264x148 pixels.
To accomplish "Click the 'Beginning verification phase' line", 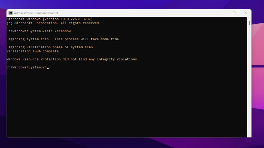I will pos(51,47).
